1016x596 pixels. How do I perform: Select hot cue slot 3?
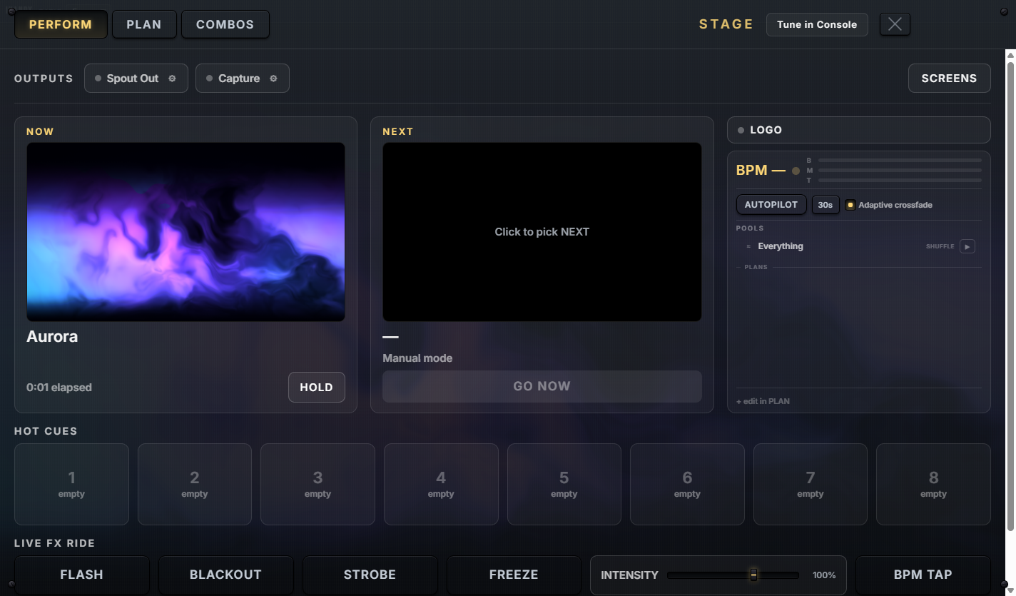(317, 484)
